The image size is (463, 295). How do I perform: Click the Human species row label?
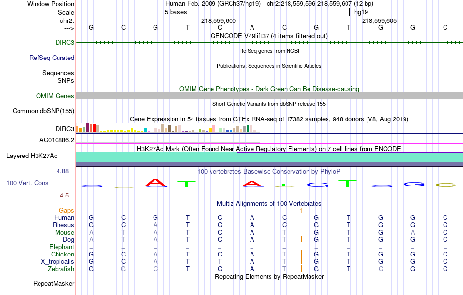(64, 217)
